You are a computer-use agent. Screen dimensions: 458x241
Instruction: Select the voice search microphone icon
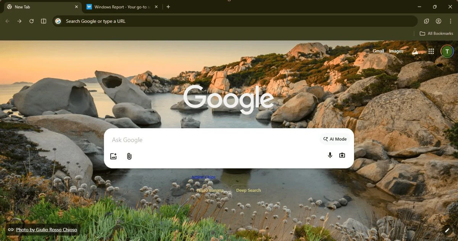coord(329,155)
